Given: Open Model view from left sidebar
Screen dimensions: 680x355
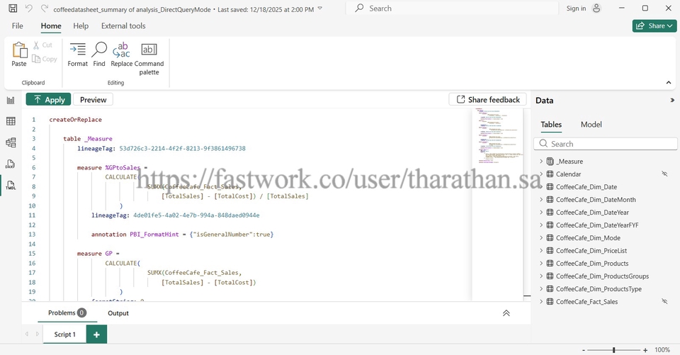Looking at the screenshot, I should coord(11,142).
